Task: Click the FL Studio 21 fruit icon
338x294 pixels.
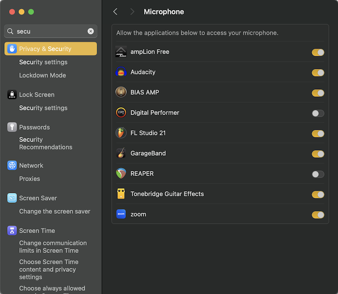Action: (x=121, y=133)
